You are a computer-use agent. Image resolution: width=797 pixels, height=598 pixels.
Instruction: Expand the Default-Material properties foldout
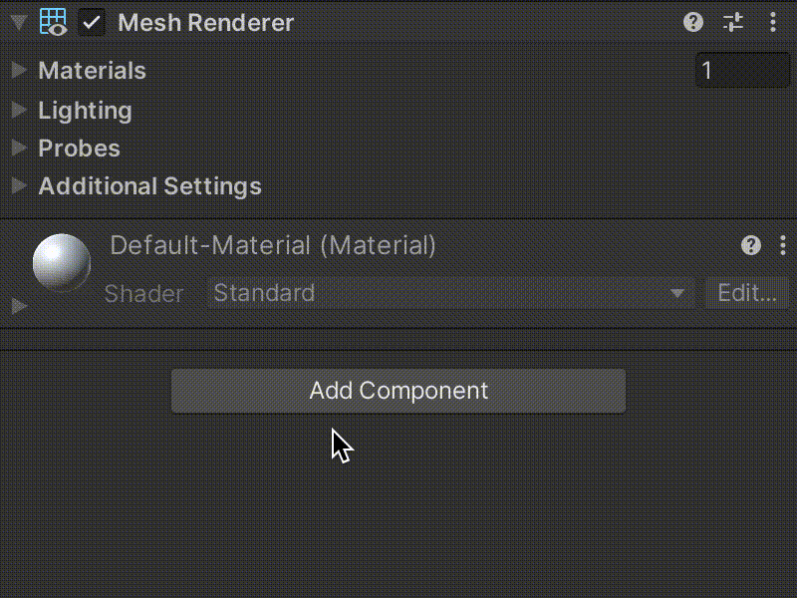(x=18, y=306)
